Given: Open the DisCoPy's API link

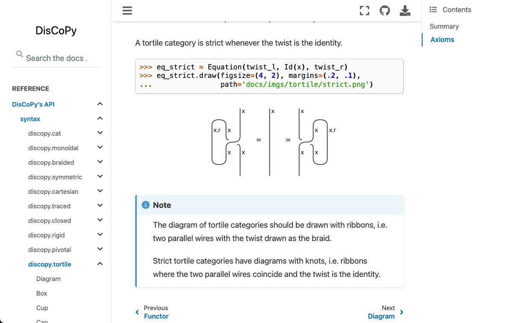Looking at the screenshot, I should (x=33, y=104).
